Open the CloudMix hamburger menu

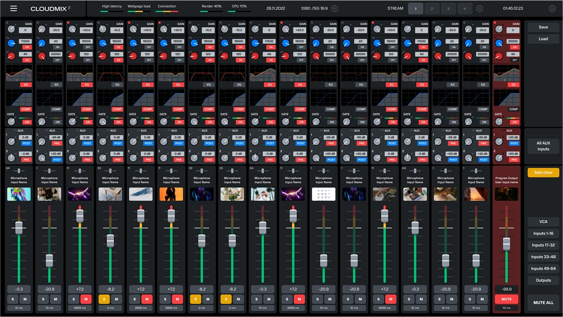click(13, 8)
